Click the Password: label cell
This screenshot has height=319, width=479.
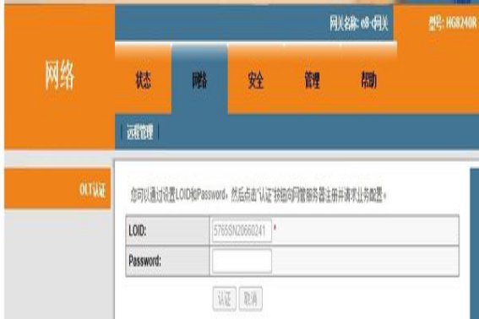167,261
